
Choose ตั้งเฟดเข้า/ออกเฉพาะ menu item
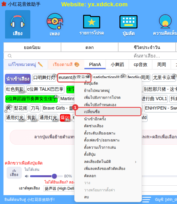[x=108, y=140]
